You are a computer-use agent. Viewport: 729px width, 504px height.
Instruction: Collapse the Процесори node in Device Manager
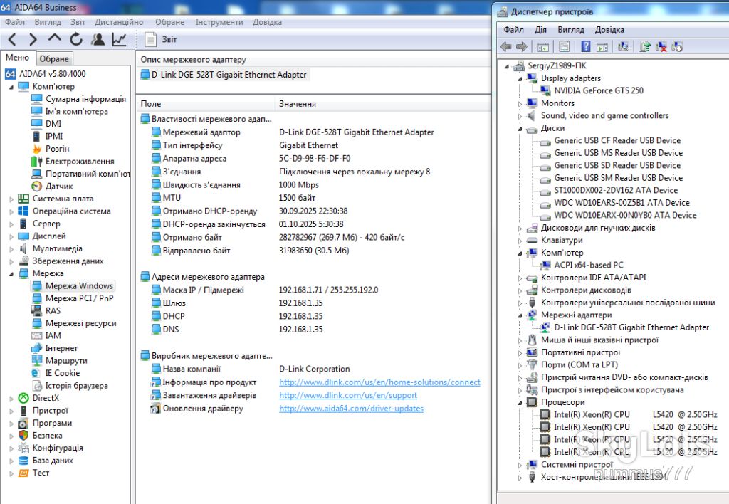click(520, 403)
